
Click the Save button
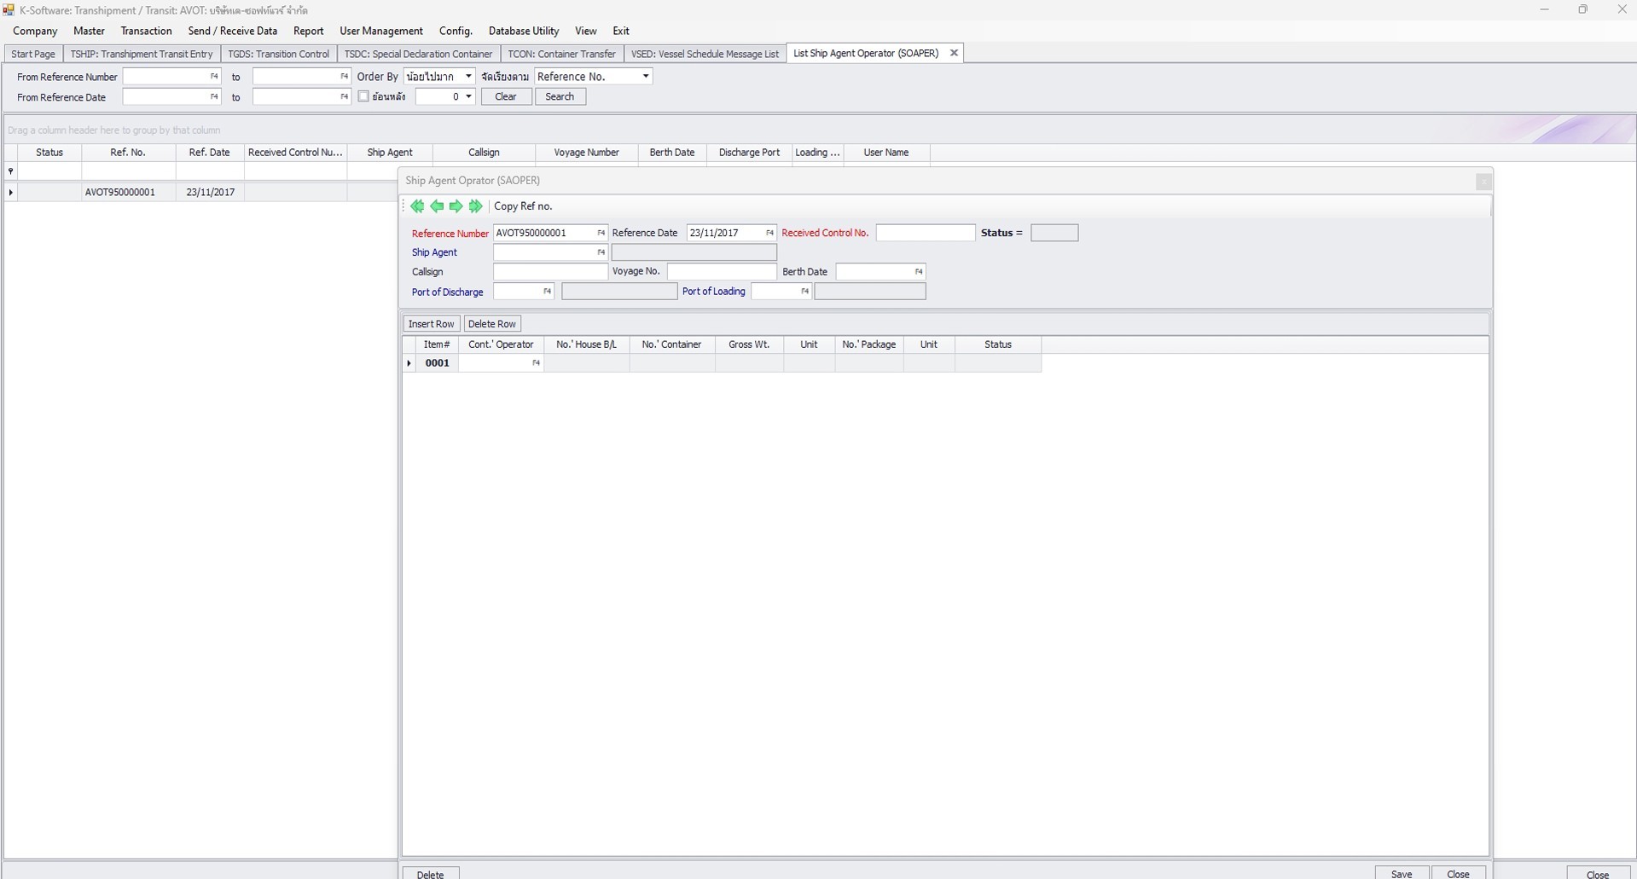point(1401,873)
